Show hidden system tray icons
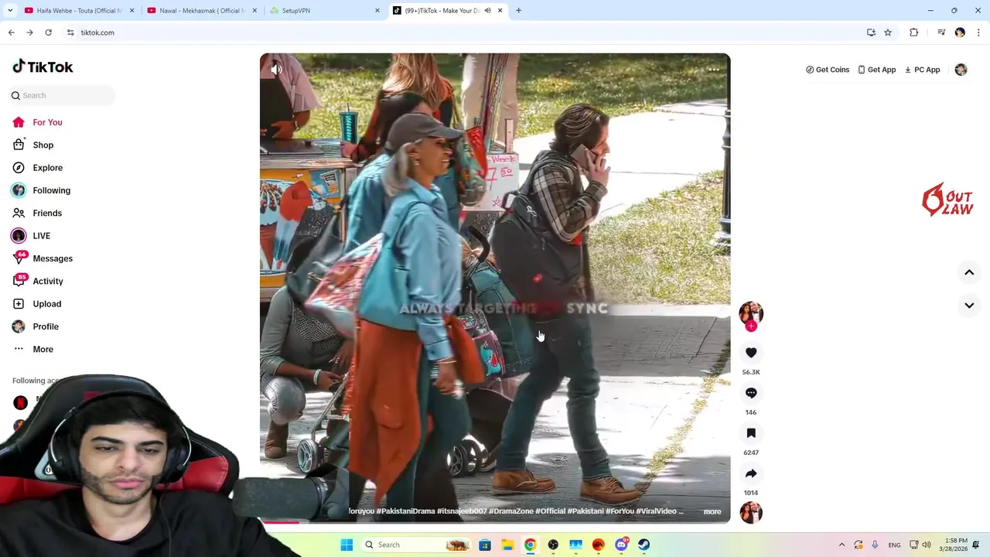 pos(841,545)
